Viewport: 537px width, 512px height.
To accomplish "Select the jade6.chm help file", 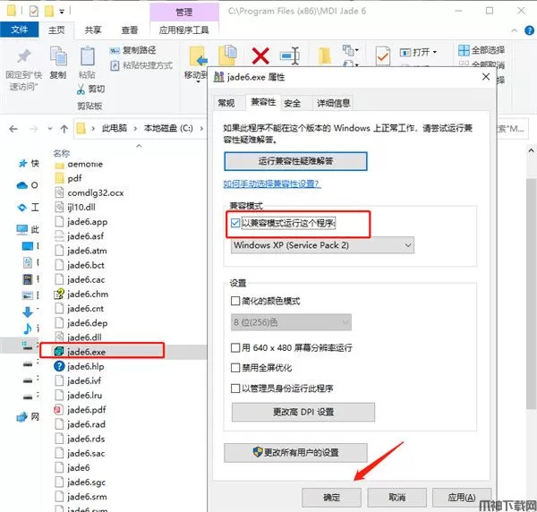I will (81, 294).
